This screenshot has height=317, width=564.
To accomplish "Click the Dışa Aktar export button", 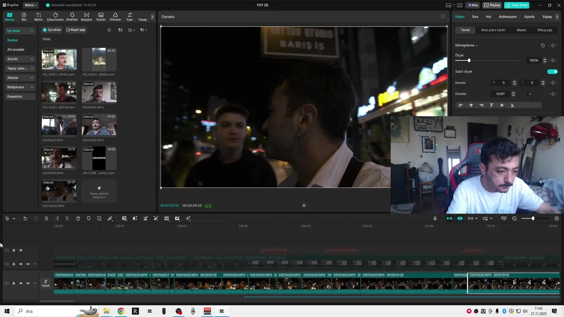I will click(516, 5).
